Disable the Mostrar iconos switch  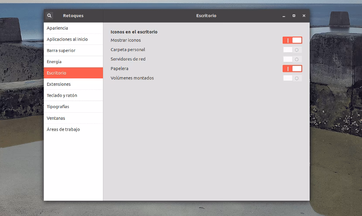pyautogui.click(x=292, y=40)
